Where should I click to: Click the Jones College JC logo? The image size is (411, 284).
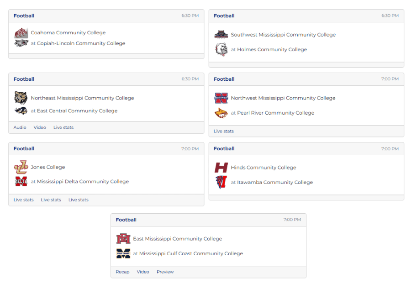(x=21, y=167)
